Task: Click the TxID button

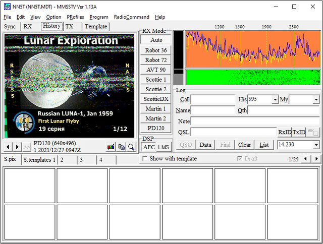Action: point(299,132)
